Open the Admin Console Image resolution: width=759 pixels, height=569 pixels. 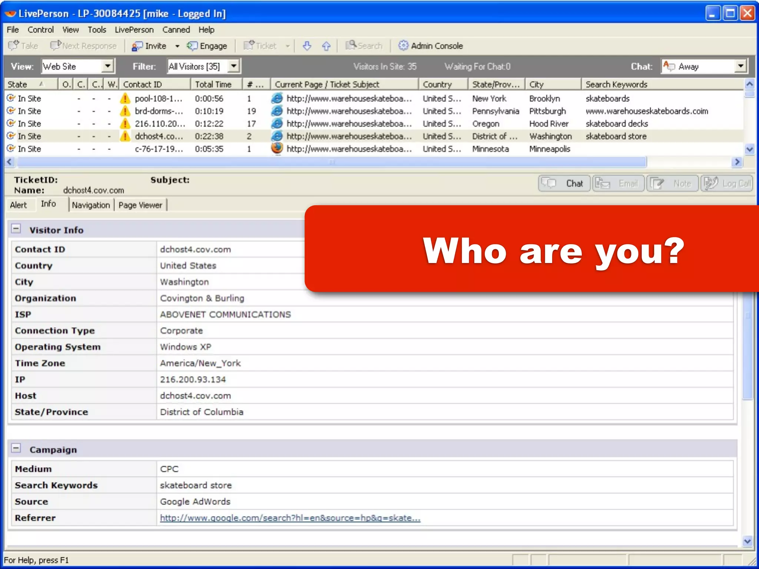click(x=430, y=46)
